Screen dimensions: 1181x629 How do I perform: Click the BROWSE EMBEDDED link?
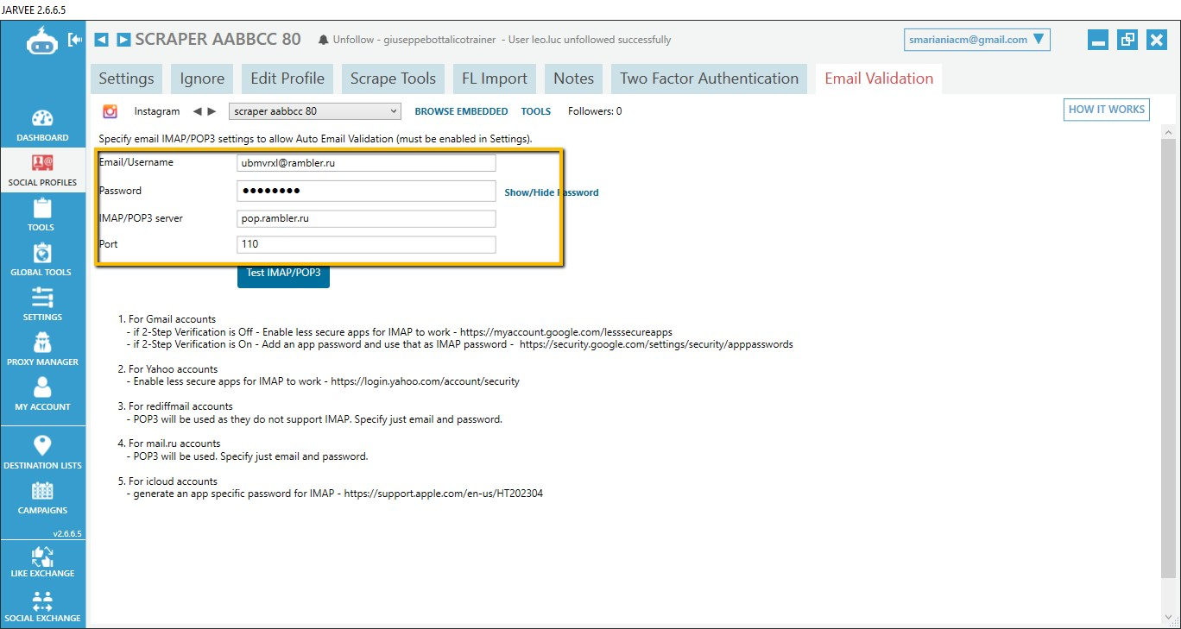pos(461,111)
